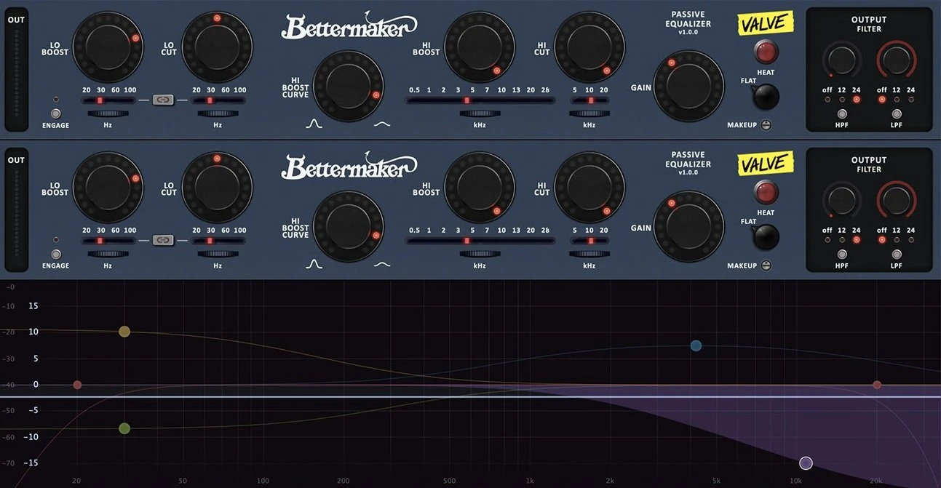Click the LO CUT knob on the top unit
Viewport: 941px width, 488px height.
[x=217, y=47]
